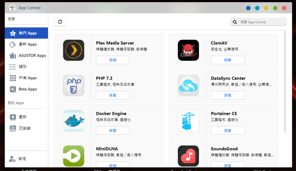Click the DataSync Center title text
This screenshot has height=171, width=296.
(x=228, y=78)
